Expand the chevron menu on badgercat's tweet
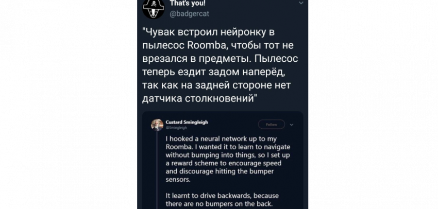 301,3
